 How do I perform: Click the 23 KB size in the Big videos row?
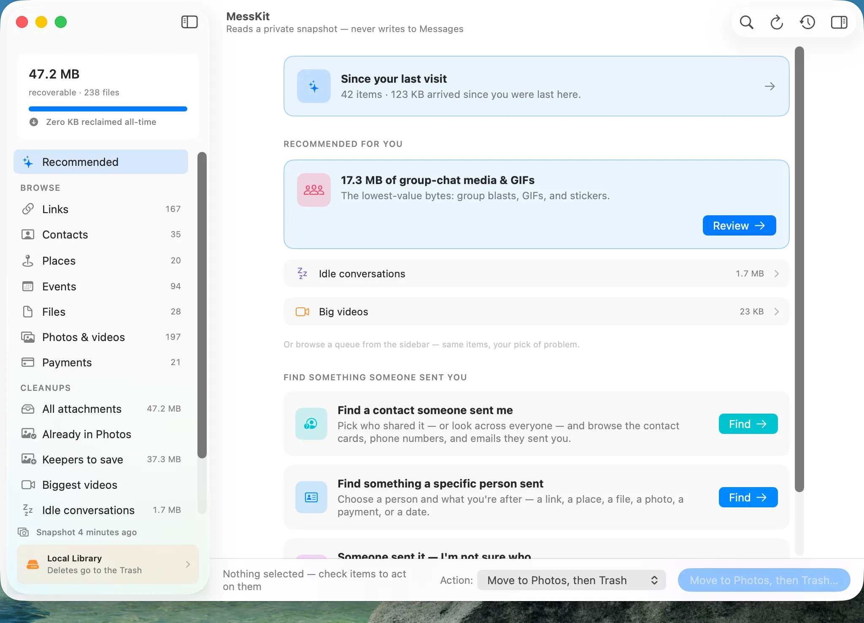pos(751,311)
